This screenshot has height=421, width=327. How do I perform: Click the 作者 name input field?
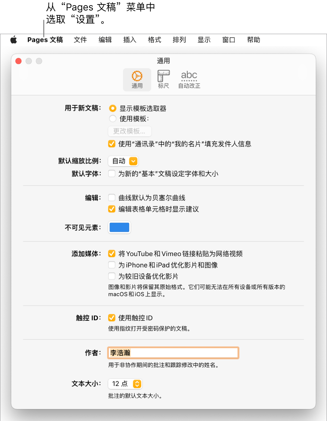pos(173,353)
